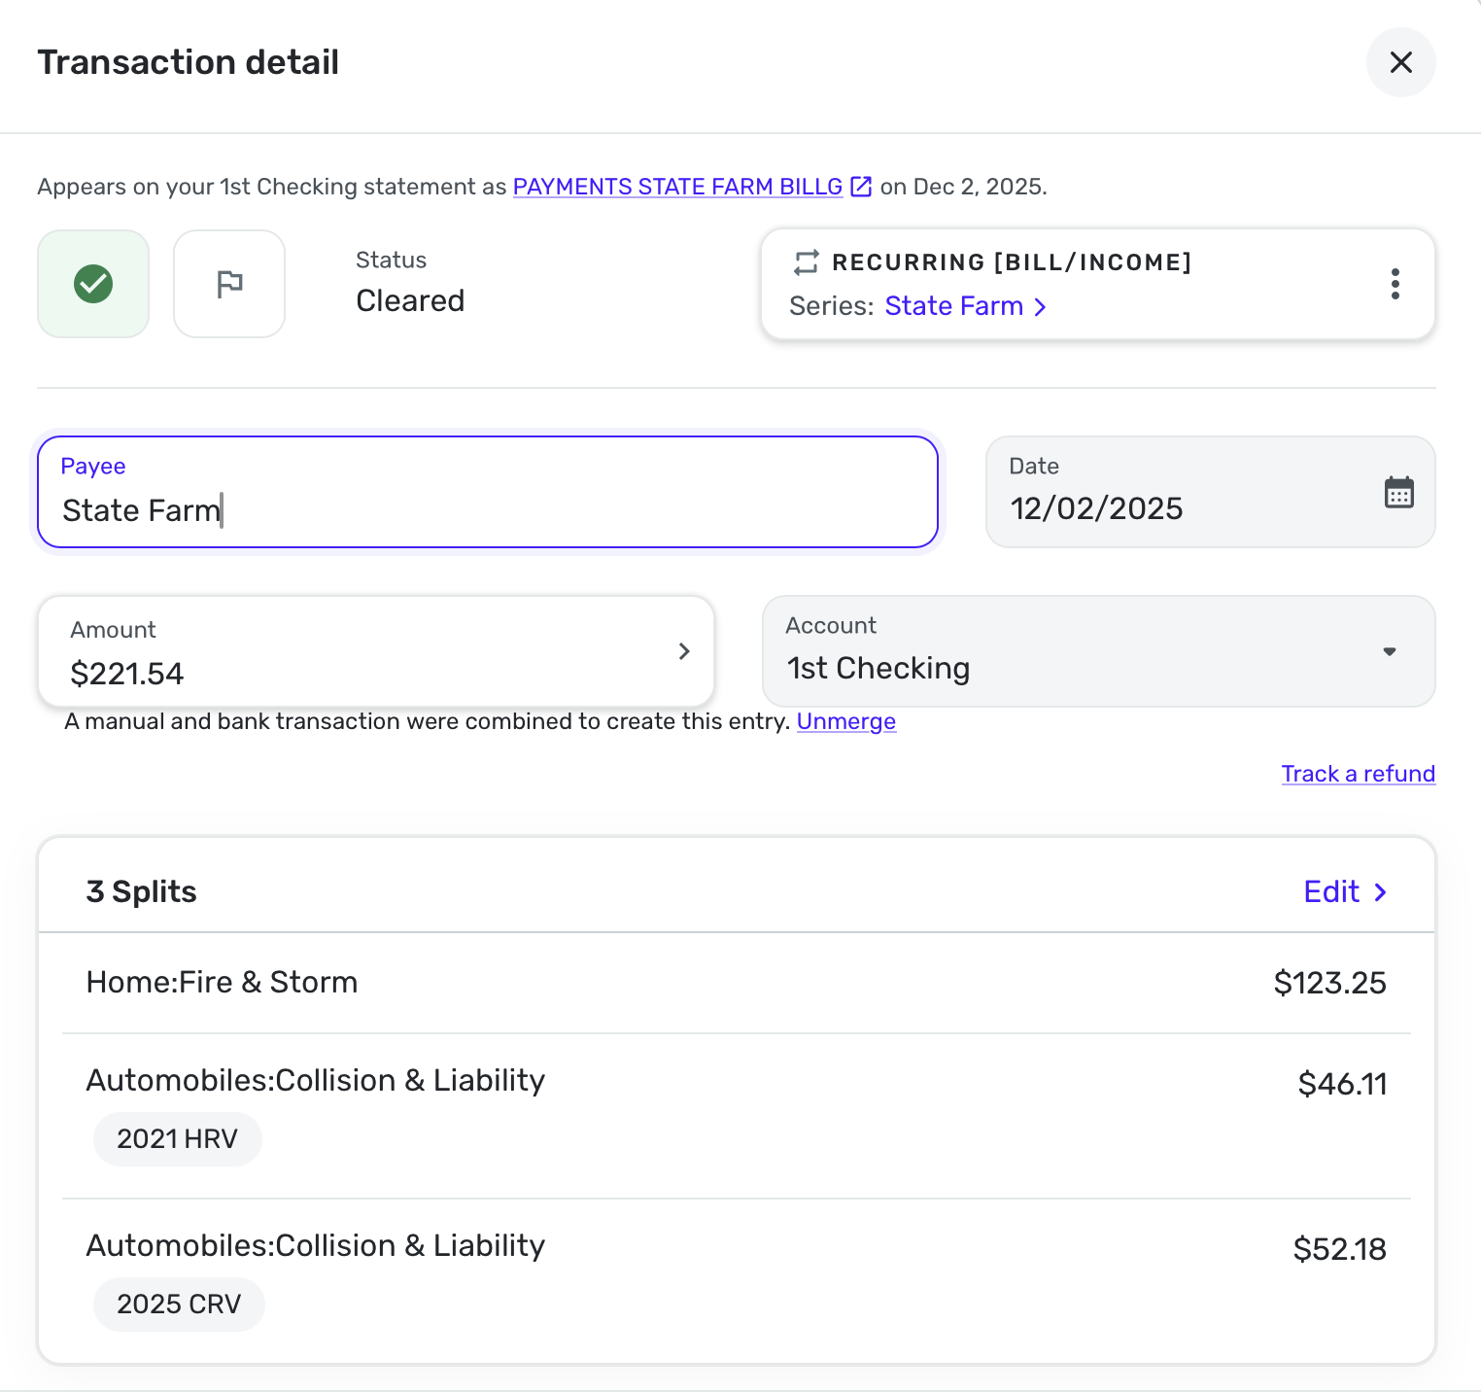Open the Account dropdown for 1st Checking
This screenshot has height=1392, width=1481.
1390,651
